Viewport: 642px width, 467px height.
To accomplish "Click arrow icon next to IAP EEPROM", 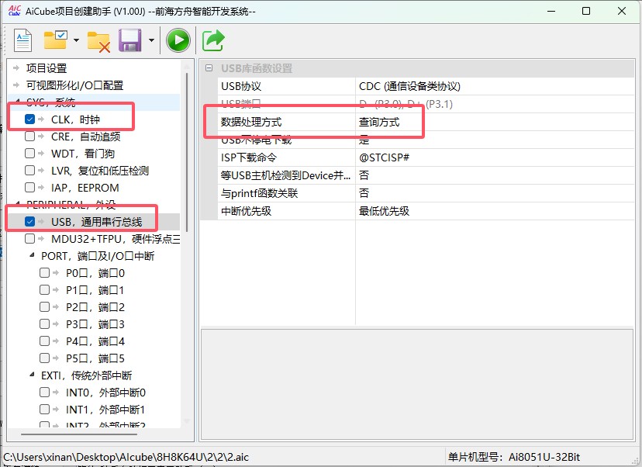I will [x=41, y=187].
